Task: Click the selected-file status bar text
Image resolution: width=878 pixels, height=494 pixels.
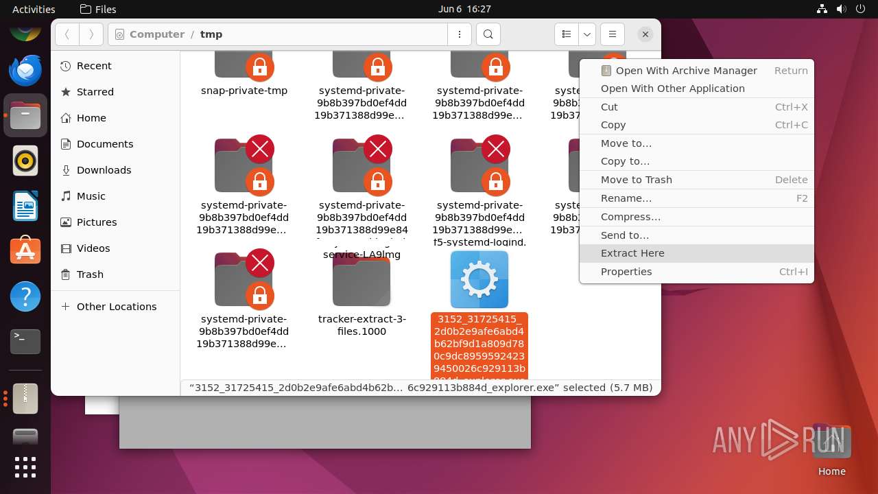Action: point(420,388)
